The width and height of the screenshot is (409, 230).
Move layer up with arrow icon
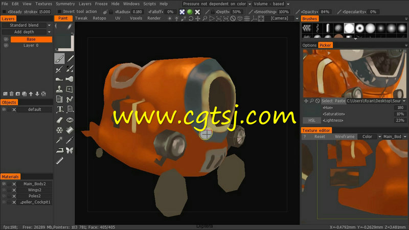pyautogui.click(x=31, y=94)
